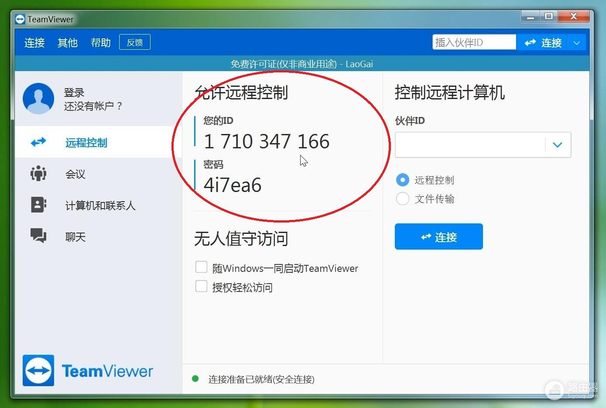
Task: Minimize the TeamViewer window
Action: click(x=531, y=17)
